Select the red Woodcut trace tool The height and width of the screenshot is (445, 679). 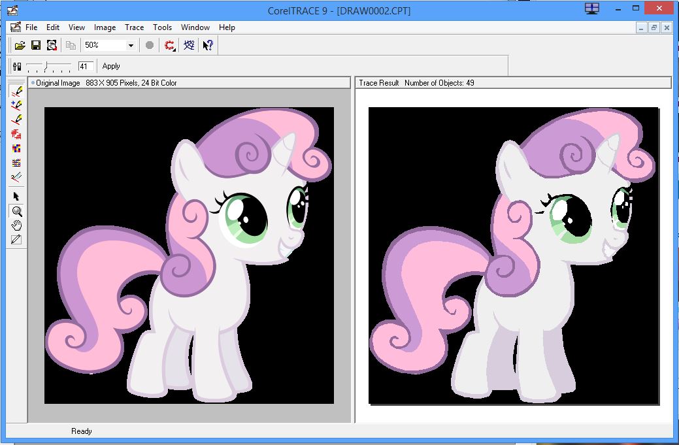(16, 134)
